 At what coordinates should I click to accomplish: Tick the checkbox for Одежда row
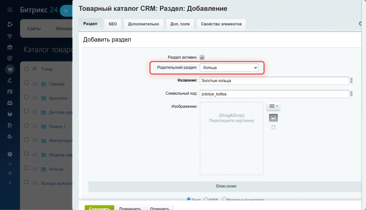pos(27,83)
